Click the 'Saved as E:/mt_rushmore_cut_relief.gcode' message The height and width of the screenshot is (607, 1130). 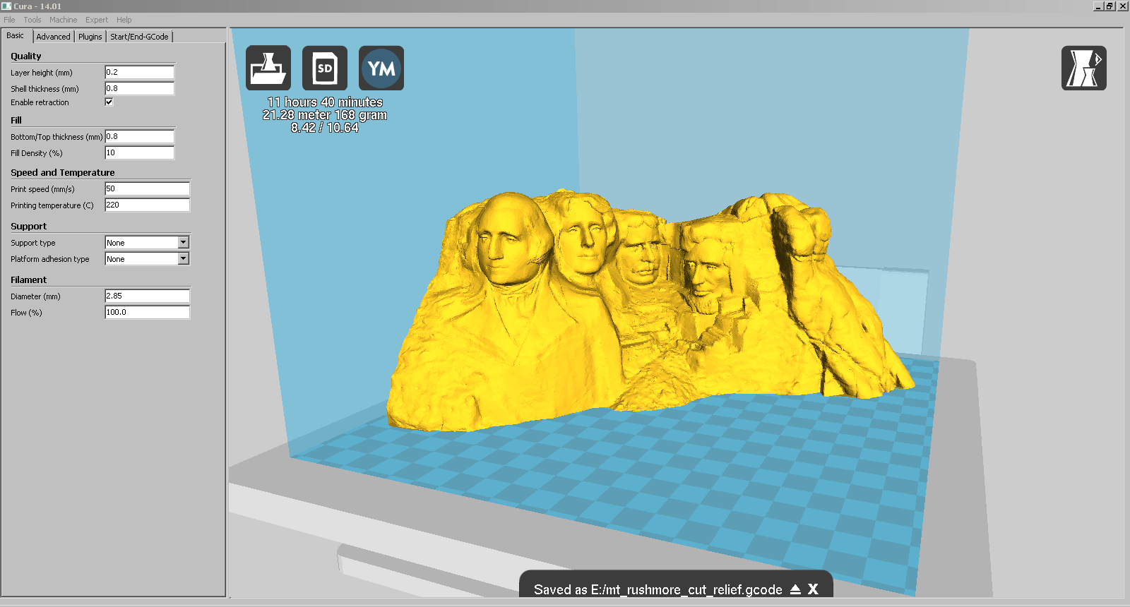click(658, 589)
